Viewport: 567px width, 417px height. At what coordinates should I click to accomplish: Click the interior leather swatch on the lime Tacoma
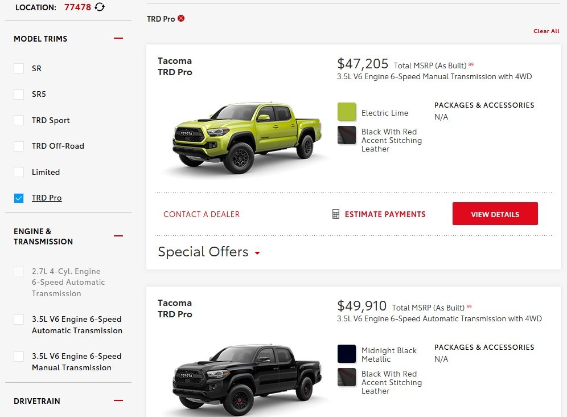(347, 135)
